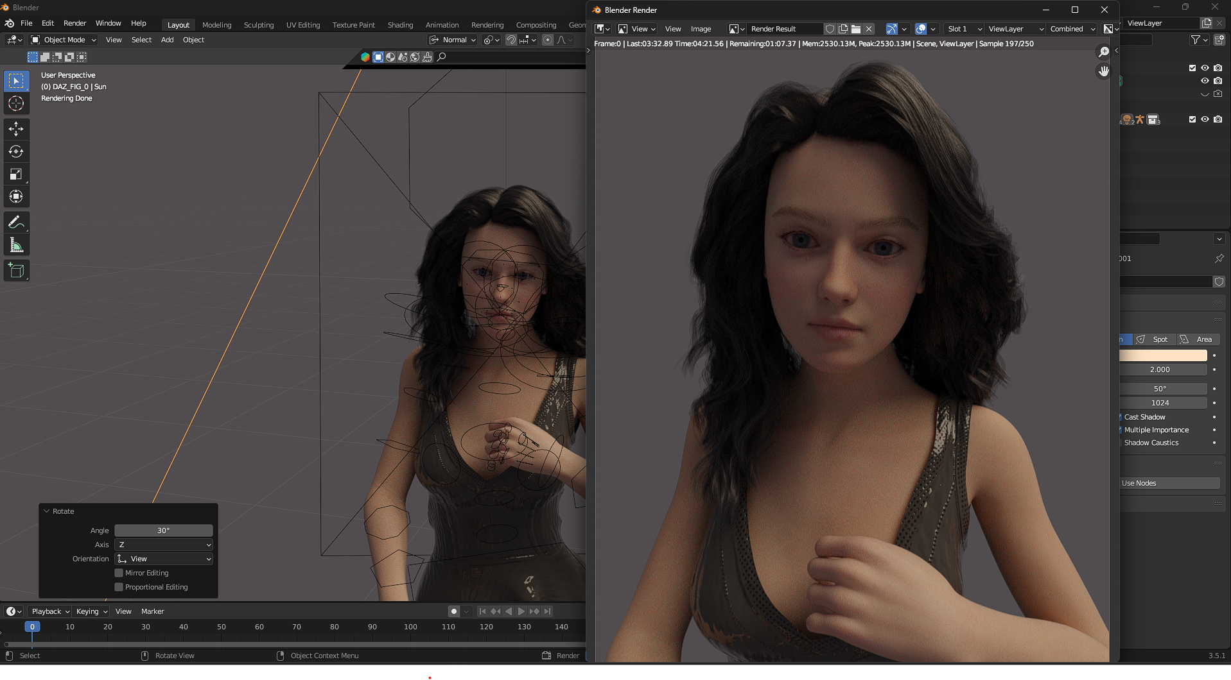Choose the Annotate pencil tool

tap(16, 223)
